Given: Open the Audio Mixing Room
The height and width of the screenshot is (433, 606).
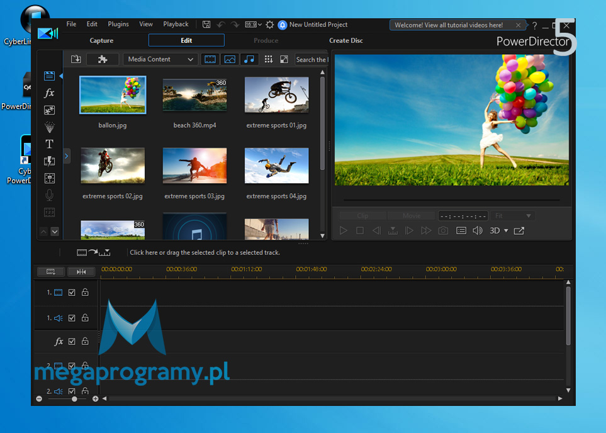Looking at the screenshot, I should point(50,178).
